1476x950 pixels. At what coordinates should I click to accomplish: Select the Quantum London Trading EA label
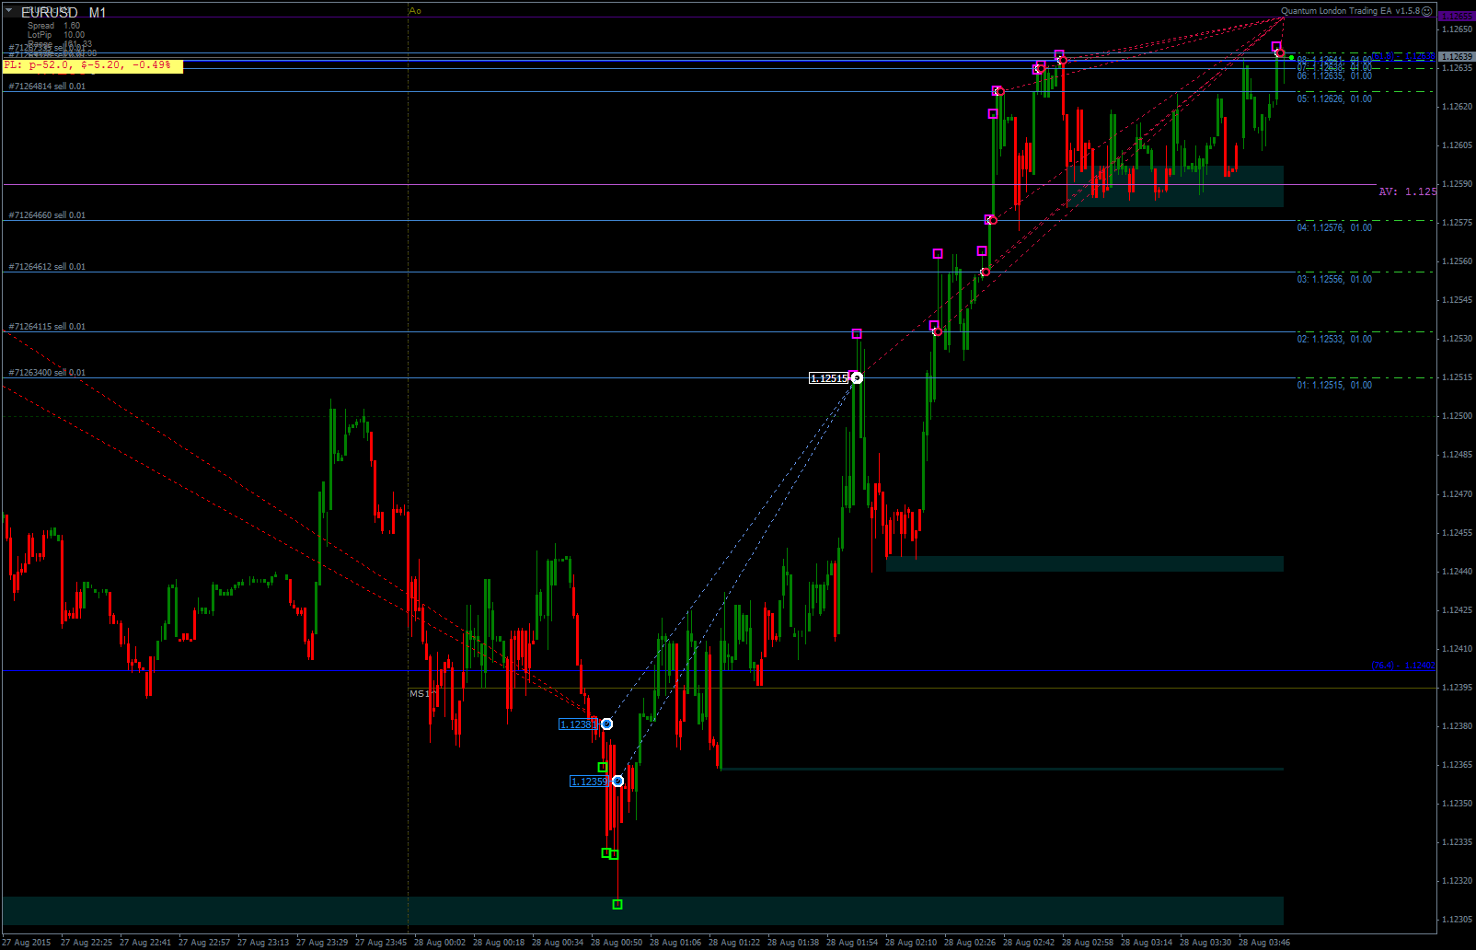click(1350, 11)
